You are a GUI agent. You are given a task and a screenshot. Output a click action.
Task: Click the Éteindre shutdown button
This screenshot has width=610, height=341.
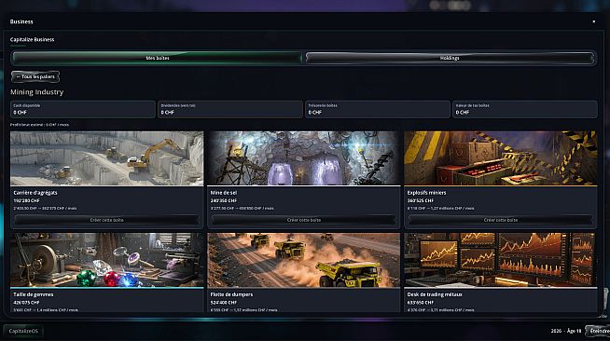click(x=599, y=331)
